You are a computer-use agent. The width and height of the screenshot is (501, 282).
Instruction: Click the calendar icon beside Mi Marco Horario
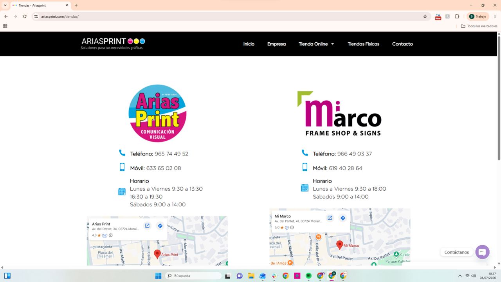click(x=305, y=188)
